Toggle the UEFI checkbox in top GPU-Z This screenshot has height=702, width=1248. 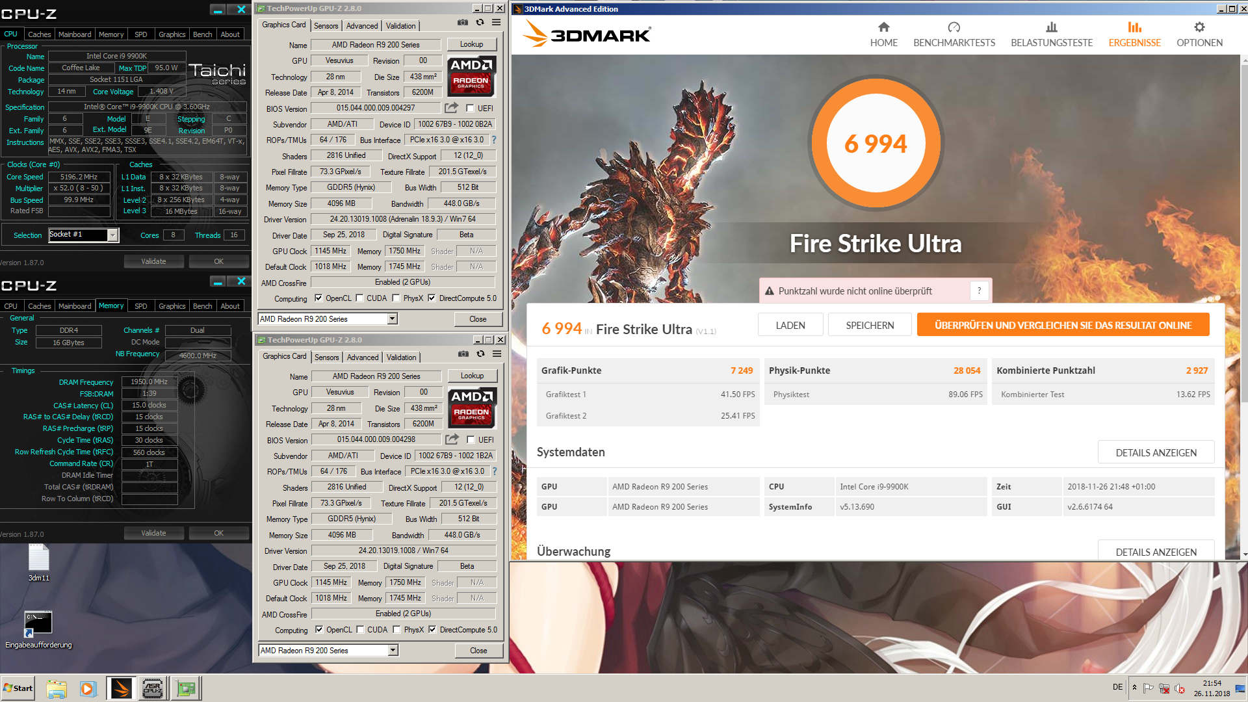470,109
